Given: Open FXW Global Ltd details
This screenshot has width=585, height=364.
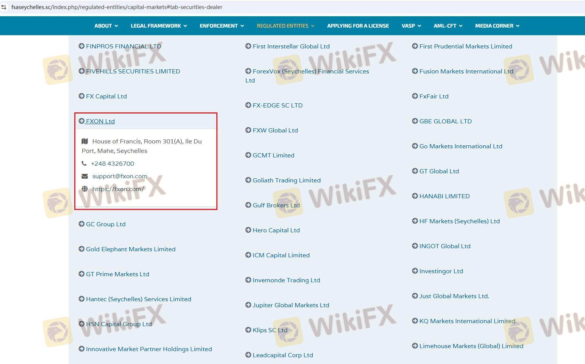Looking at the screenshot, I should 272,130.
